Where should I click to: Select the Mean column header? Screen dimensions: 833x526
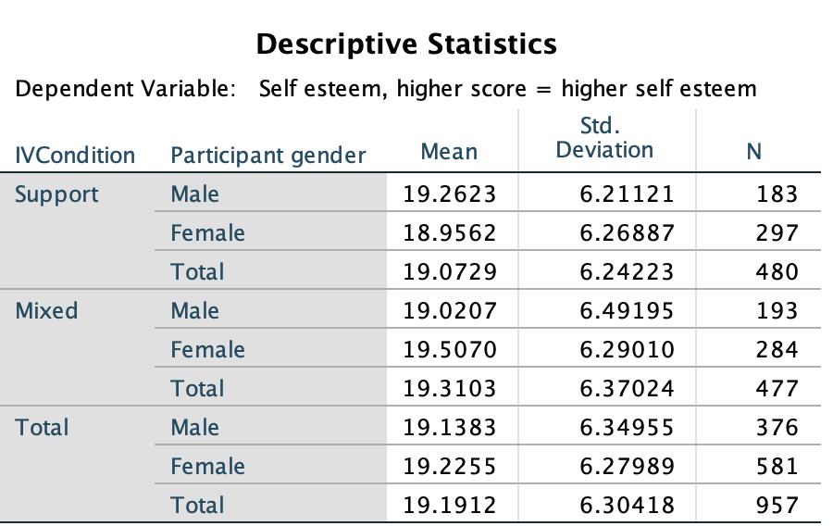(x=450, y=152)
